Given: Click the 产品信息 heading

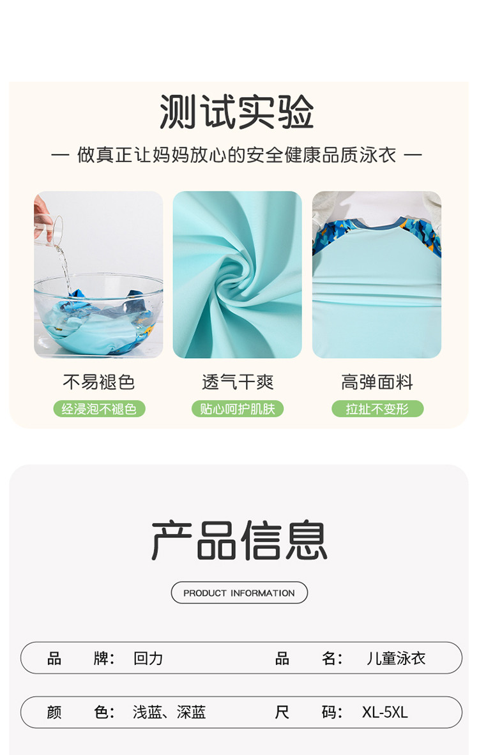Looking at the screenshot, I should (239, 541).
